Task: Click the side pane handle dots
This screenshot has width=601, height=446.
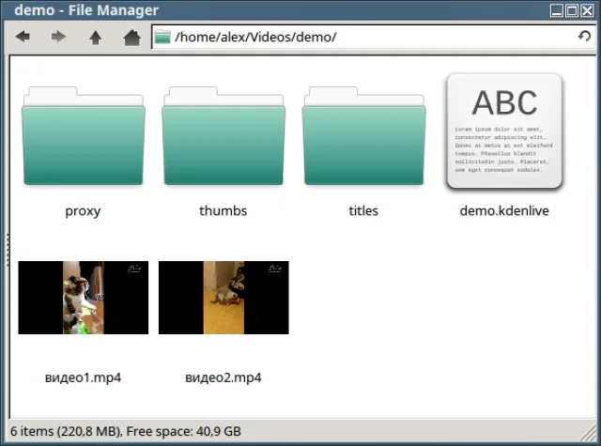Action: [8, 250]
